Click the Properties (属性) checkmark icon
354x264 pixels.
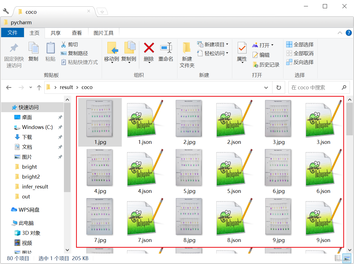[x=242, y=48]
